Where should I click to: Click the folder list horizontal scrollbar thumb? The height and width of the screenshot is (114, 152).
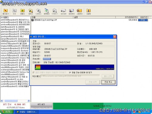point(11,101)
